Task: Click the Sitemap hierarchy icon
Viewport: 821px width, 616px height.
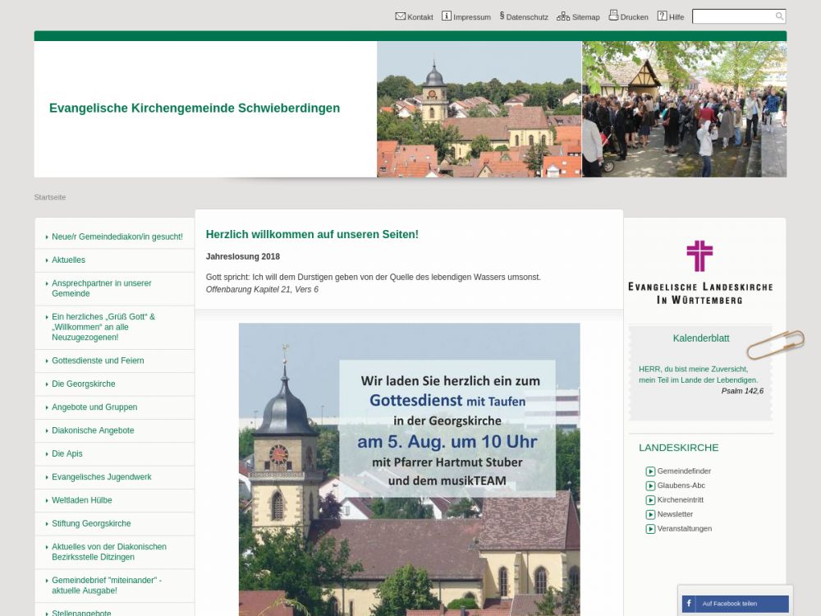Action: tap(562, 16)
